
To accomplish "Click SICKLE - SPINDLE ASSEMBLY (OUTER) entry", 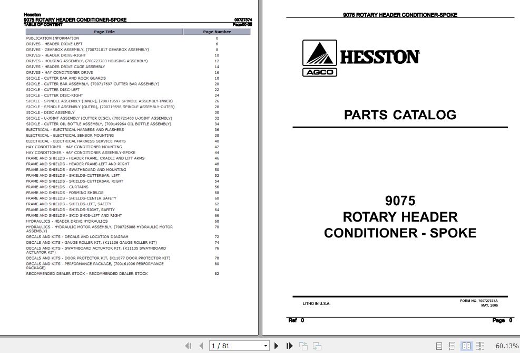I will (x=100, y=107).
